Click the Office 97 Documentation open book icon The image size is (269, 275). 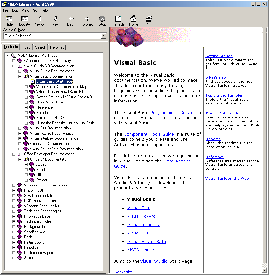[x=26, y=159]
